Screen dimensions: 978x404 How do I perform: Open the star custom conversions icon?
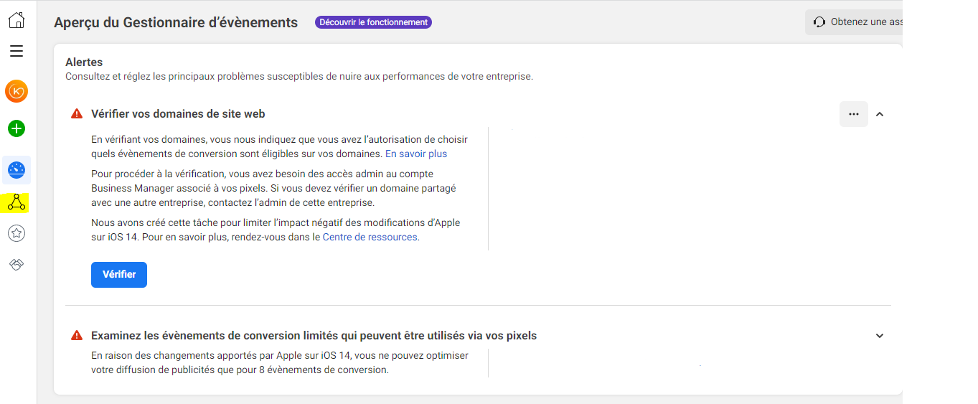pyautogui.click(x=16, y=233)
